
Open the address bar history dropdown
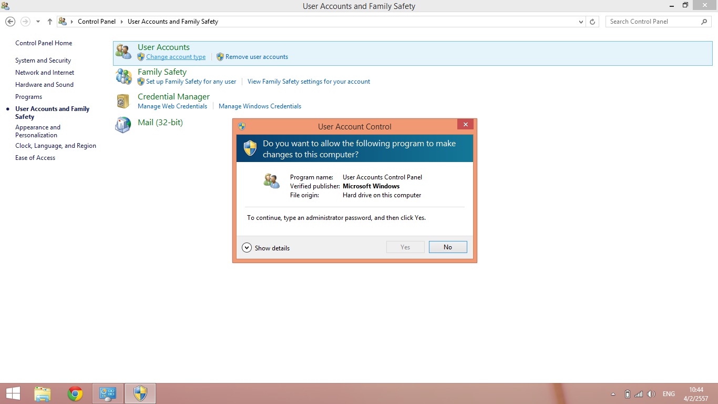581,22
